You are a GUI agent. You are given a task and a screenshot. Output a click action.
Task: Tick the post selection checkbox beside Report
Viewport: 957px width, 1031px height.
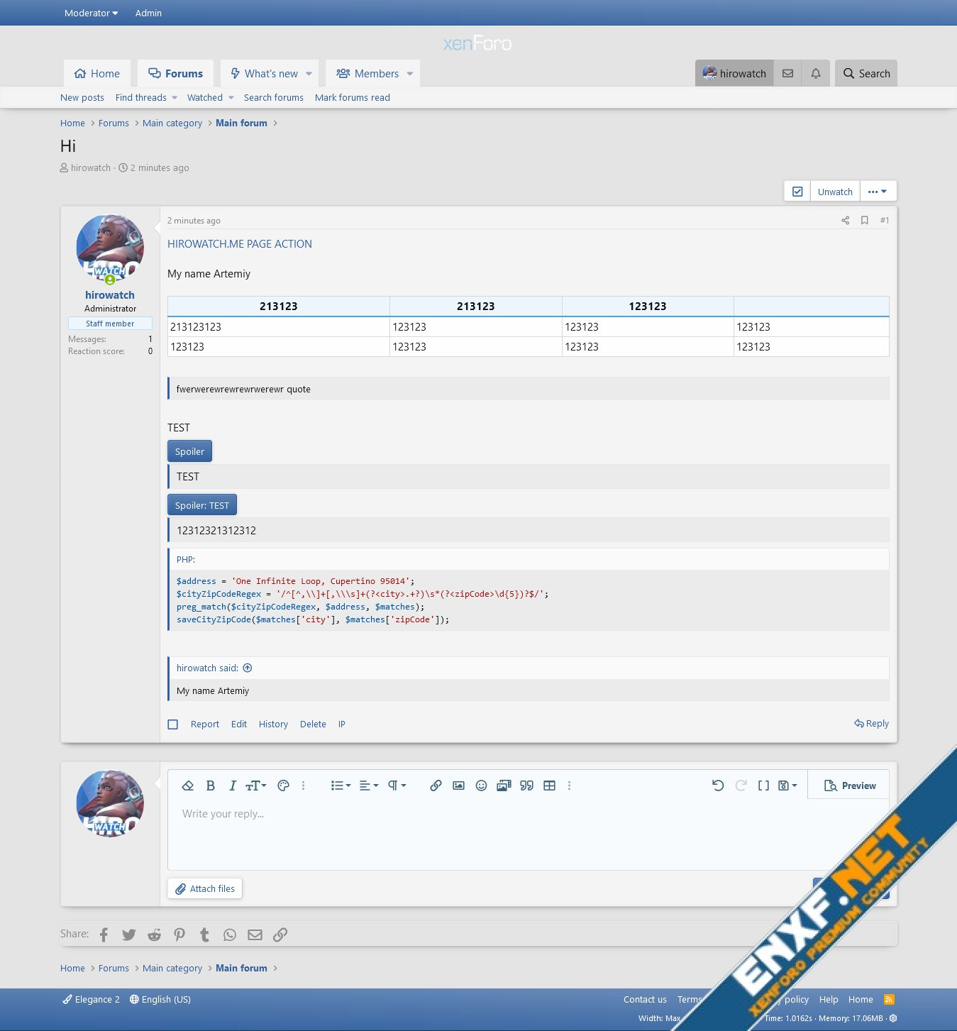(x=173, y=724)
